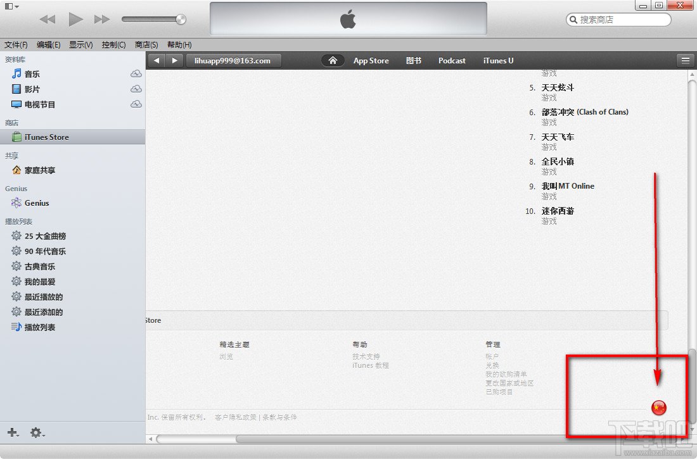Click the 兑换 redeem link
The height and width of the screenshot is (459, 697).
[492, 365]
